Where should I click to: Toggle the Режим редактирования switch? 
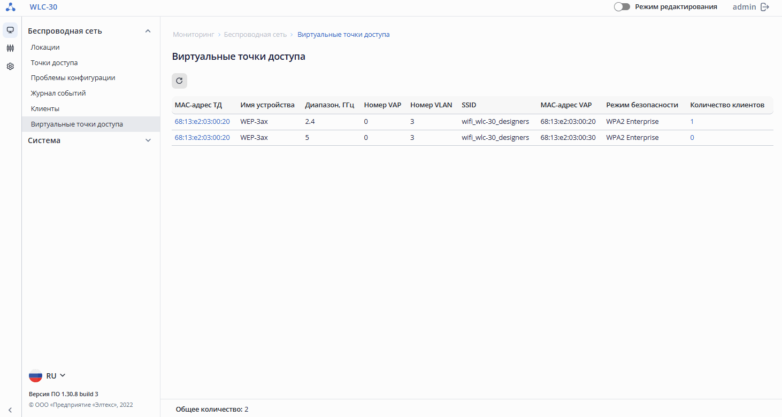pos(622,7)
